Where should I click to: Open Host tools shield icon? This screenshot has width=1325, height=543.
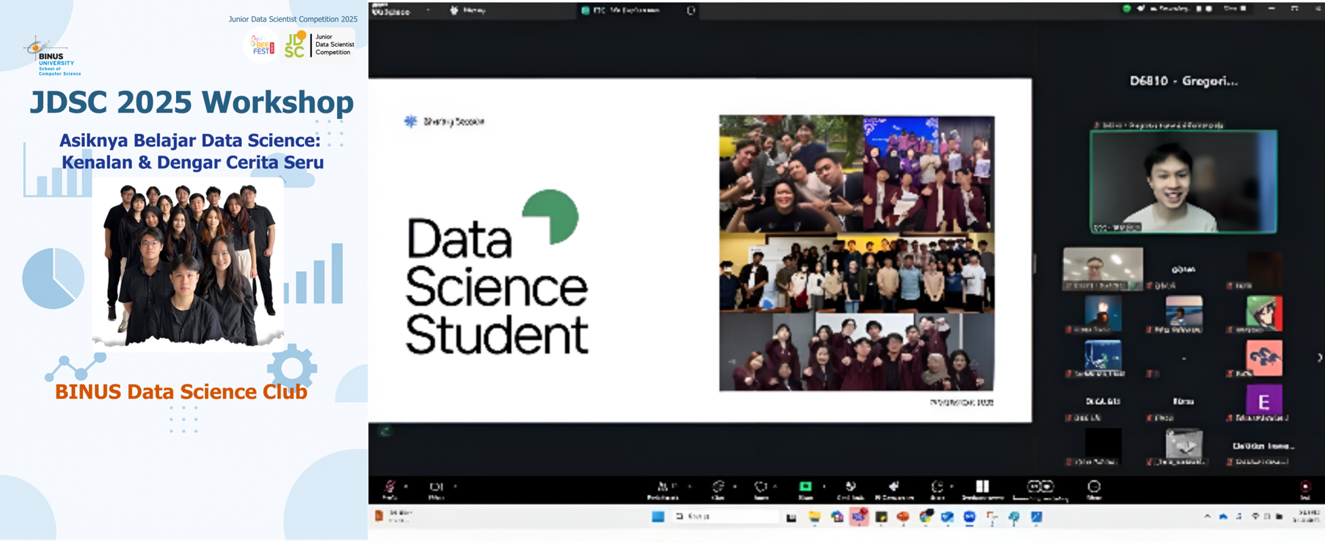[850, 487]
